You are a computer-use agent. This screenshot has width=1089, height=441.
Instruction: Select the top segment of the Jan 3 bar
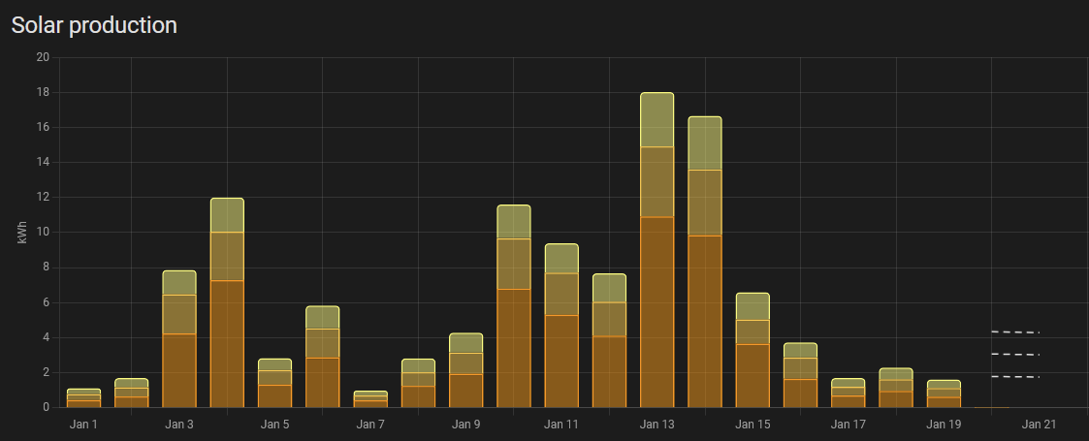coord(179,283)
